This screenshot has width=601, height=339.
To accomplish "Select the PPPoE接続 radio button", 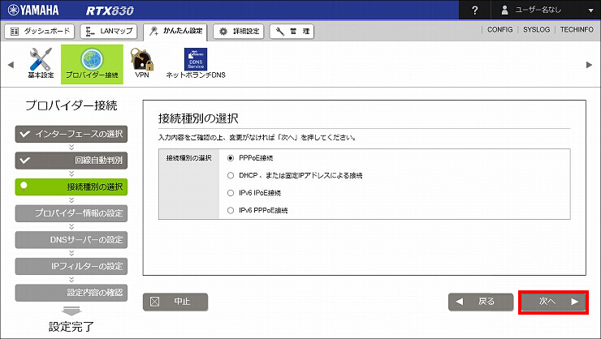I will [x=231, y=158].
